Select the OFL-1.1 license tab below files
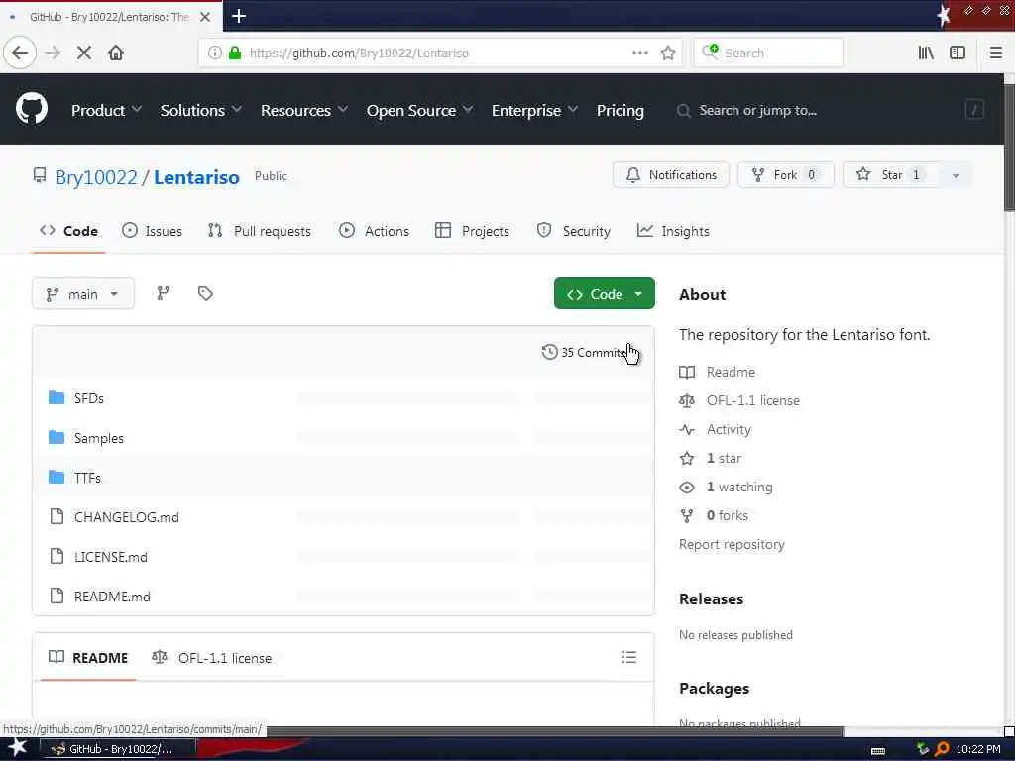Image resolution: width=1015 pixels, height=761 pixels. pos(211,658)
